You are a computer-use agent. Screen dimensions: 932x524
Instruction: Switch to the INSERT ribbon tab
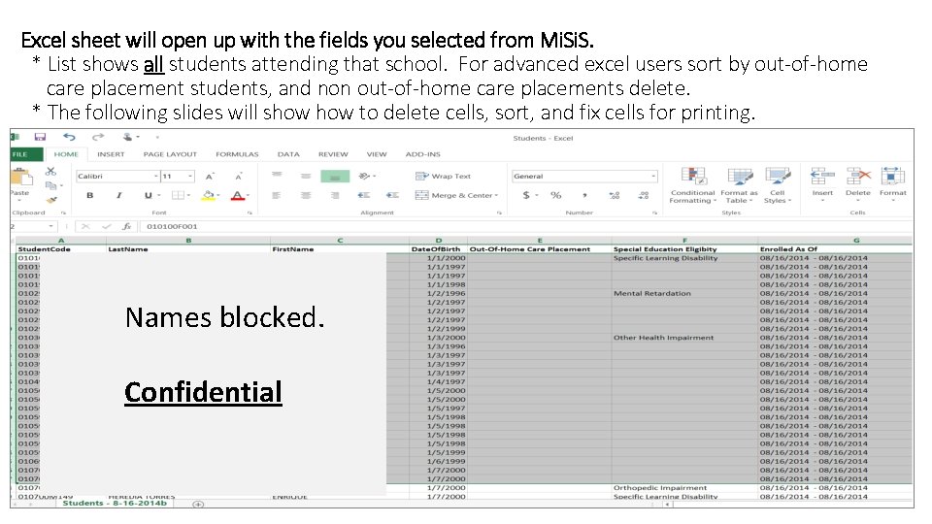click(x=111, y=154)
